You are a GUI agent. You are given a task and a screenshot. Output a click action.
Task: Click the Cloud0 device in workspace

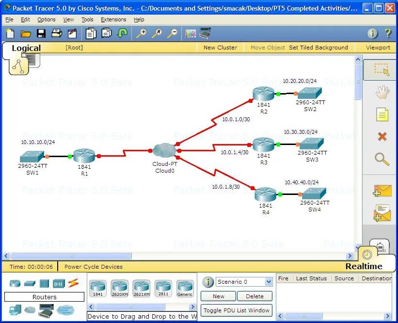click(x=165, y=150)
